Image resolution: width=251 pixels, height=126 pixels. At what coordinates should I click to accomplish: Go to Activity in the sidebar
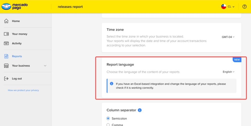[x=17, y=43]
